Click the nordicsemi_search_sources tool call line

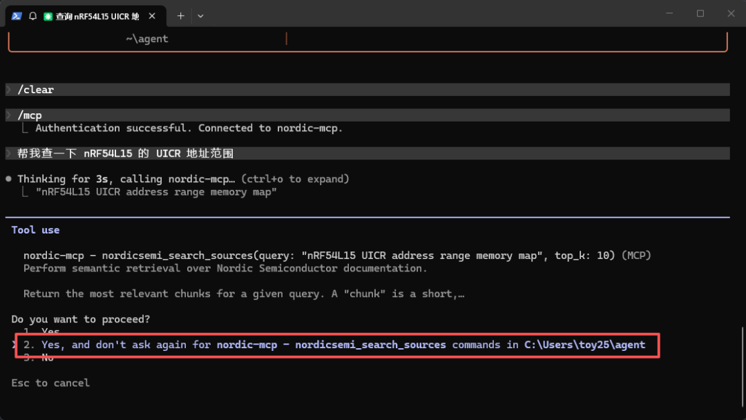click(337, 256)
